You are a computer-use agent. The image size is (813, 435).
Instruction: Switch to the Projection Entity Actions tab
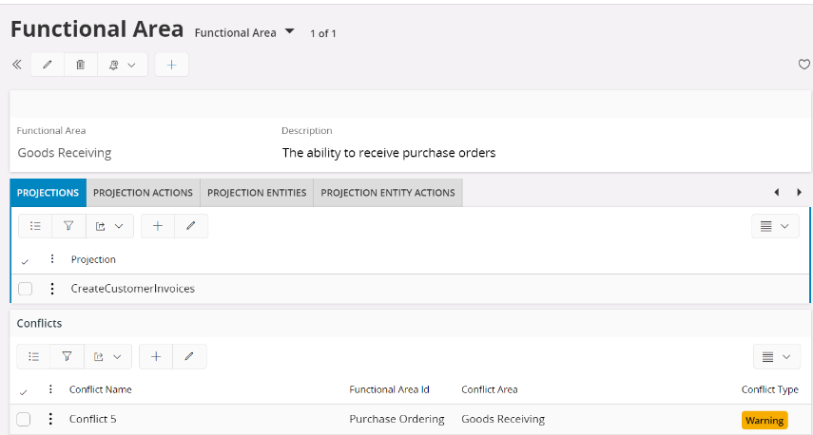[388, 193]
